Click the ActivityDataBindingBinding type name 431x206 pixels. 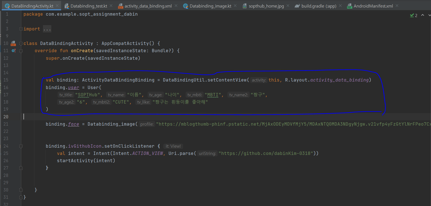pyautogui.click(x=118, y=80)
